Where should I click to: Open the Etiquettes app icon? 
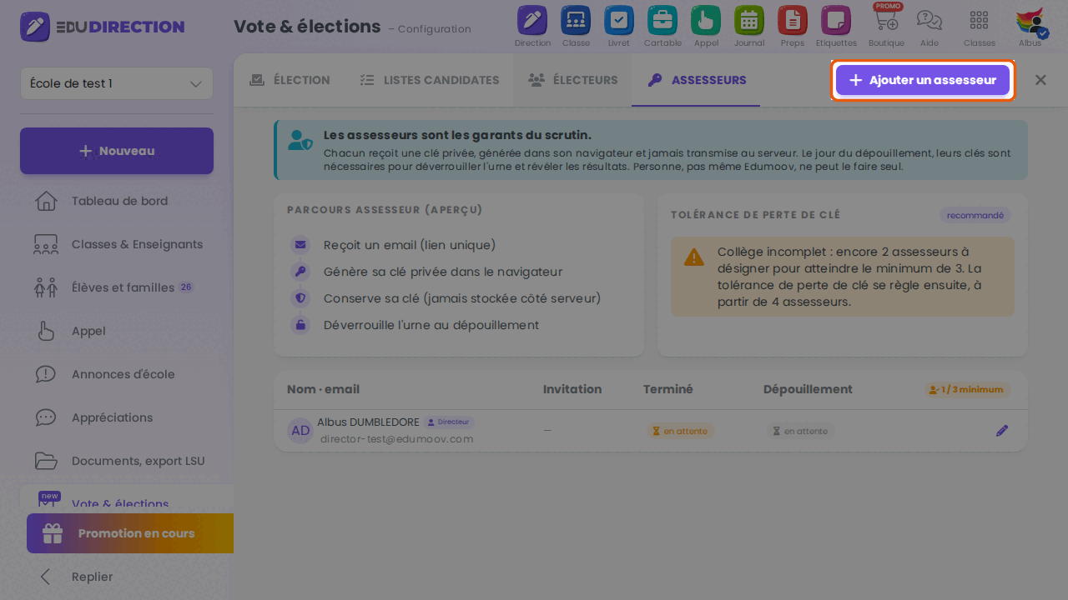pos(836,20)
